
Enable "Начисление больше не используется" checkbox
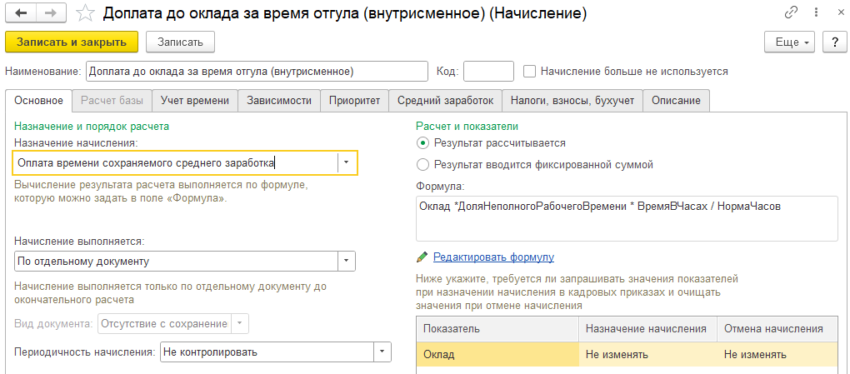[x=530, y=72]
